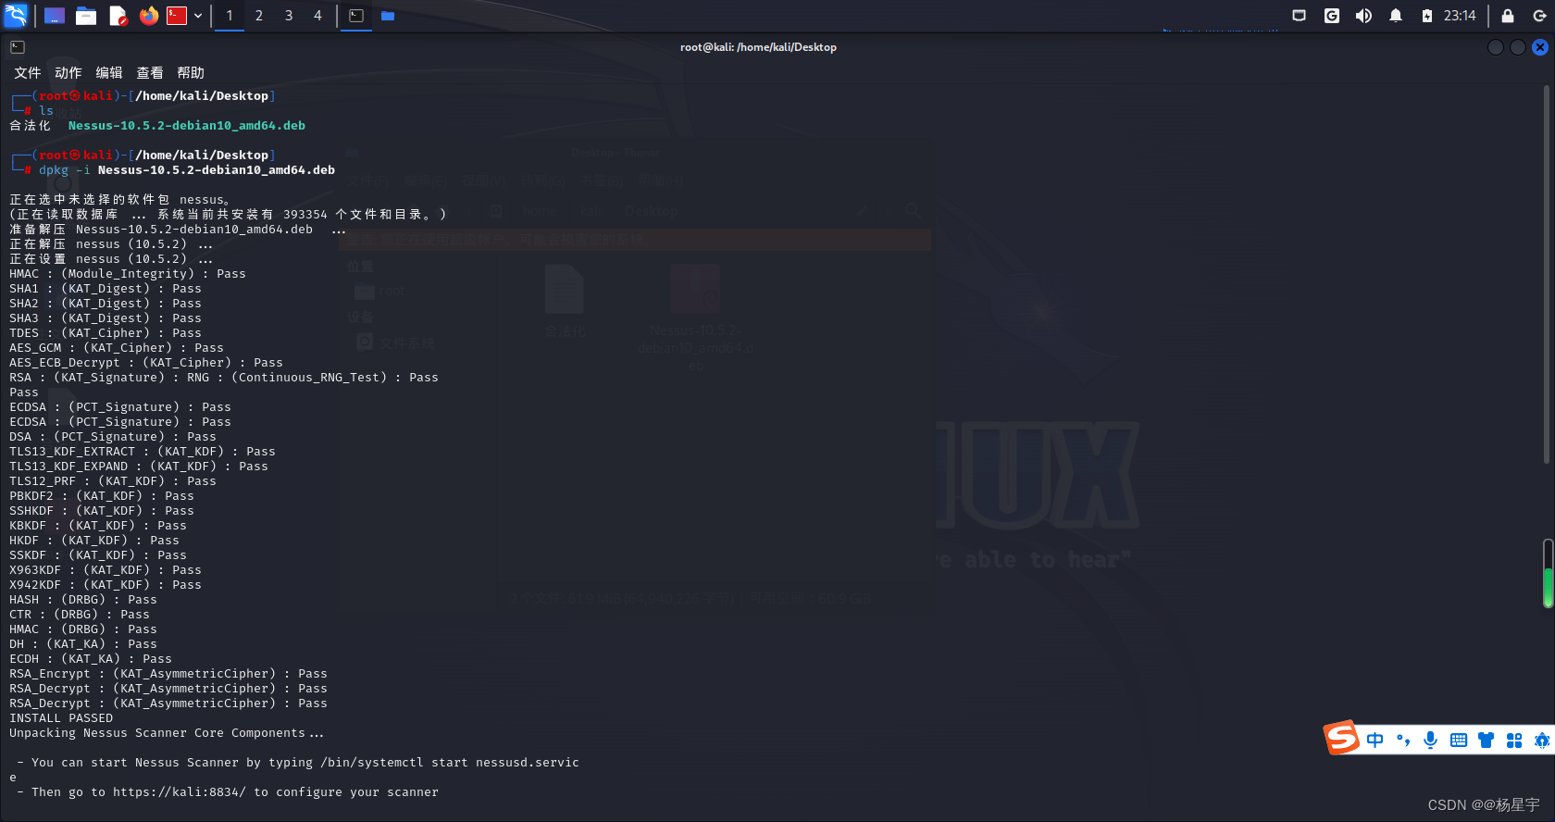Image resolution: width=1555 pixels, height=822 pixels.
Task: Open the file manager launcher in the panel
Action: 86,16
